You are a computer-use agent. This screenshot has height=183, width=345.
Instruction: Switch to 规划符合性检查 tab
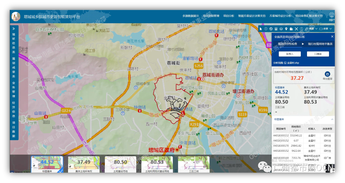coord(287,44)
